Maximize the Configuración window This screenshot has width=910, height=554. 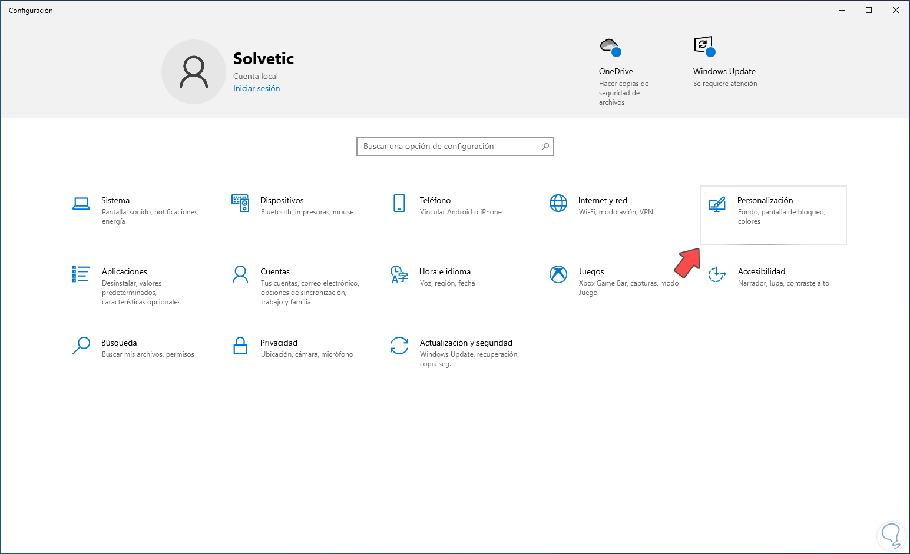869,10
